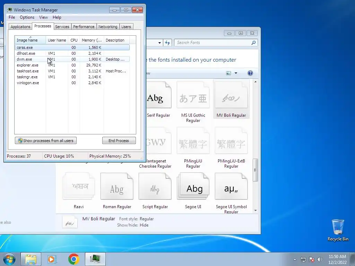The width and height of the screenshot is (355, 266).
Task: Select the taskmgr.exe process row
Action: [72, 77]
